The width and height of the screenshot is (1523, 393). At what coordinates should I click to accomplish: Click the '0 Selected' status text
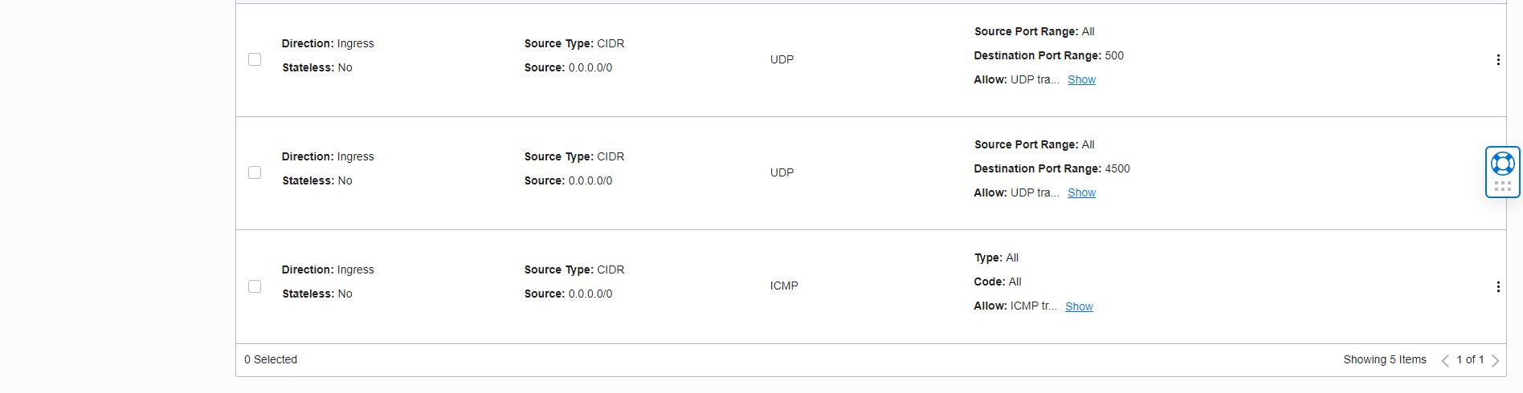click(x=271, y=360)
